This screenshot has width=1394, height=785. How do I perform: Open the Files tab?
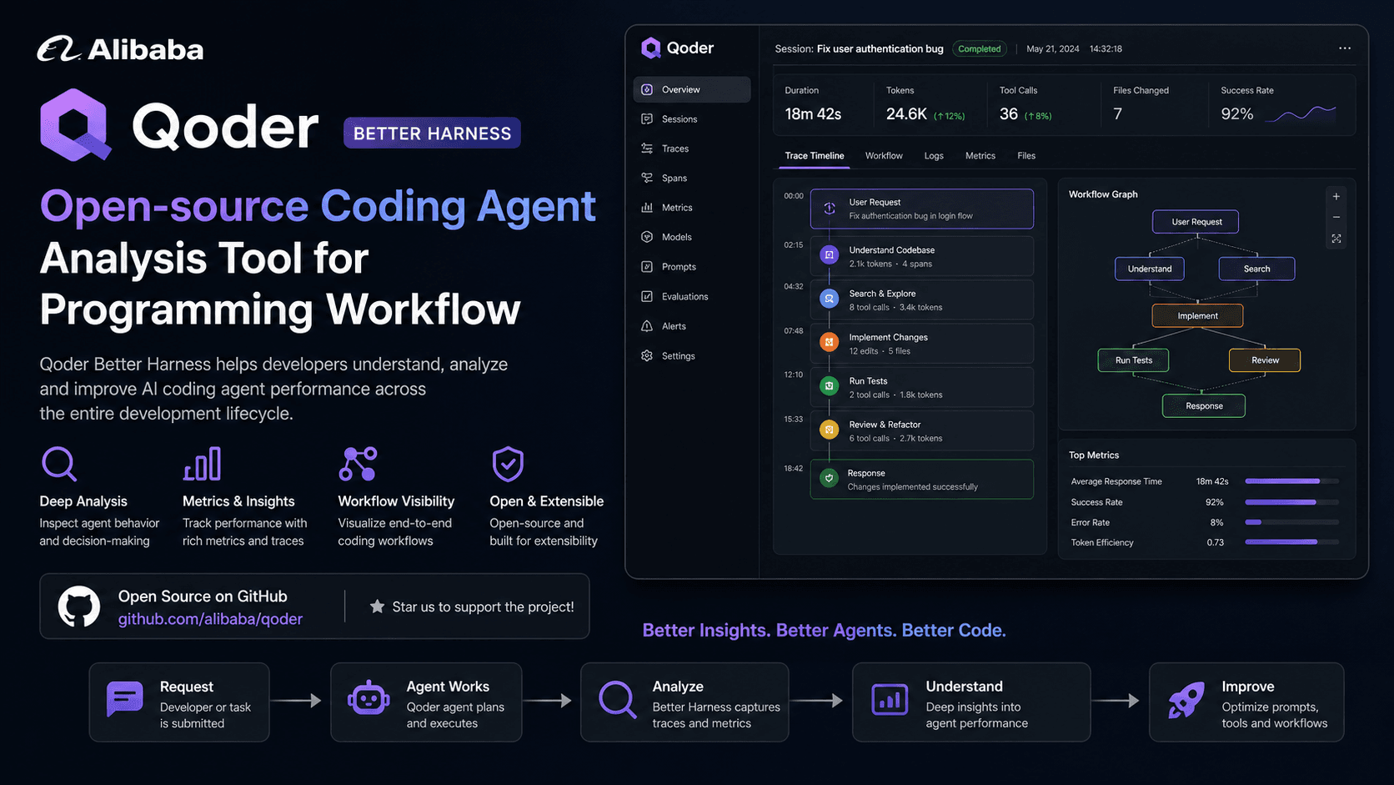[1026, 156]
